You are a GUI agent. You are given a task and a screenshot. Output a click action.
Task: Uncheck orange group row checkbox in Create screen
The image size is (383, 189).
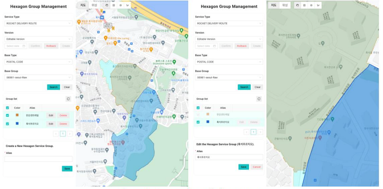(7, 115)
